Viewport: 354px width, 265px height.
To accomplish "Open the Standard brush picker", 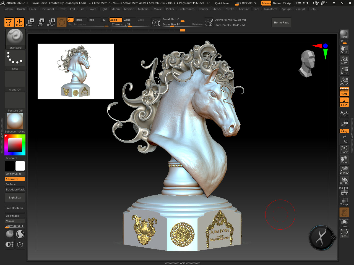I will (x=15, y=39).
